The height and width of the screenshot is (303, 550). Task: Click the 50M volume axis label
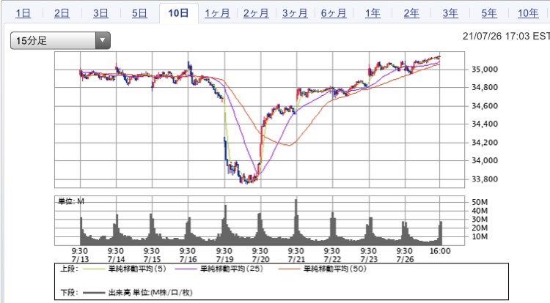pyautogui.click(x=480, y=202)
